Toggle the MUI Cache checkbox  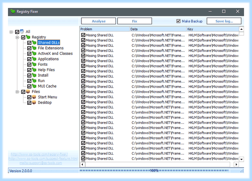29,86
